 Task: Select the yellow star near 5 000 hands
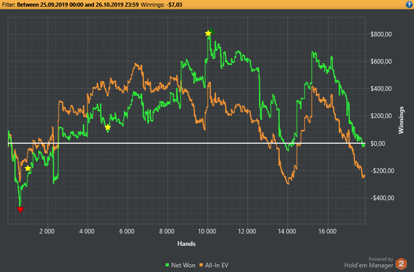click(x=108, y=128)
